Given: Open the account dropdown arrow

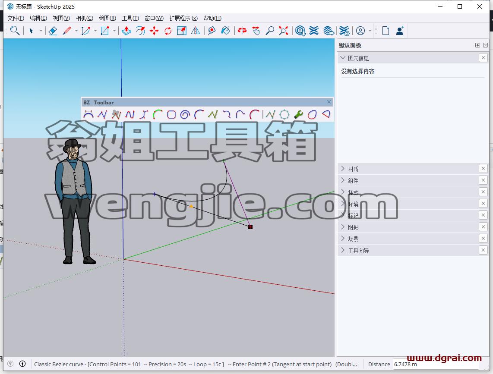Looking at the screenshot, I should click(x=370, y=31).
